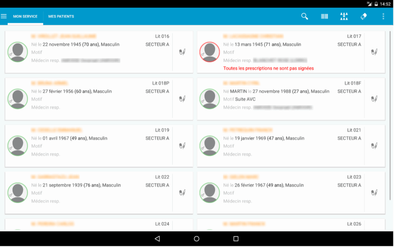Select birth date 27 février 1956 line
This screenshot has height=247, width=394.
click(x=71, y=92)
